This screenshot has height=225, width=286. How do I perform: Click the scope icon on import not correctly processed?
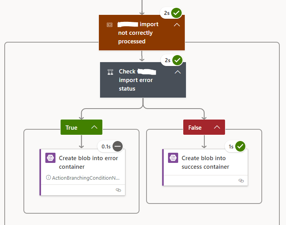point(110,25)
